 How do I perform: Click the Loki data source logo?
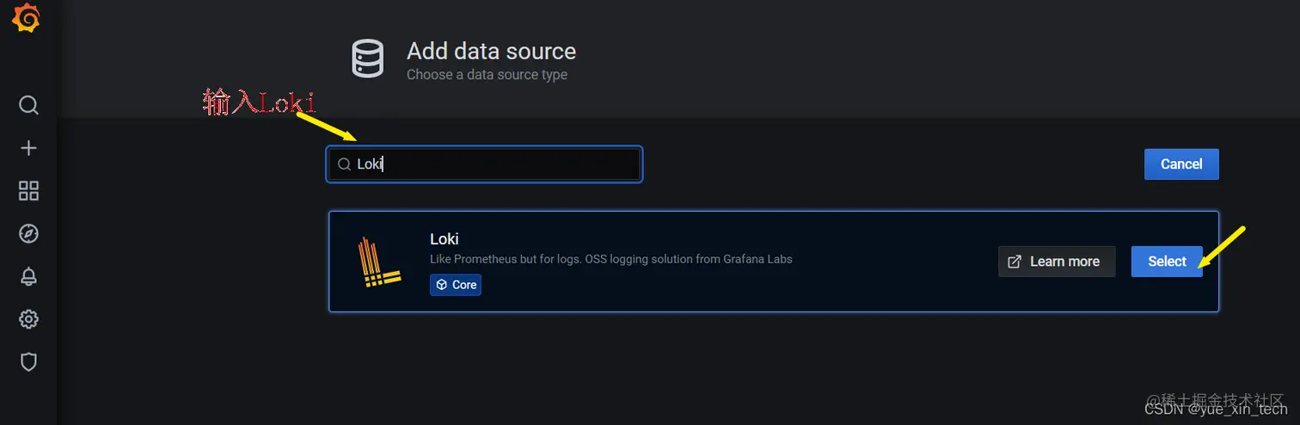pyautogui.click(x=378, y=262)
